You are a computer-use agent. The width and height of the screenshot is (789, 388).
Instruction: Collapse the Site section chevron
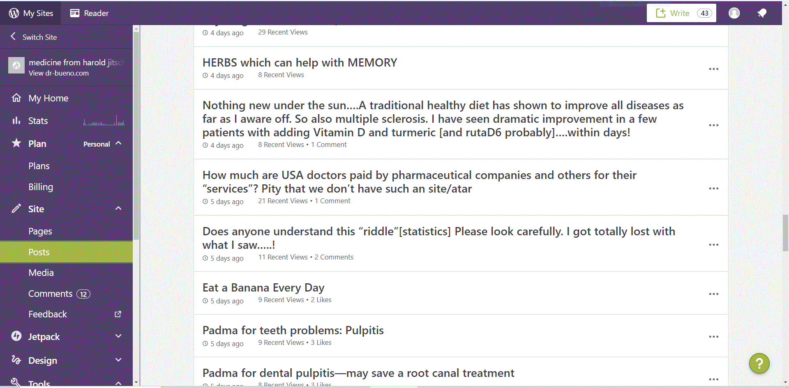(118, 208)
